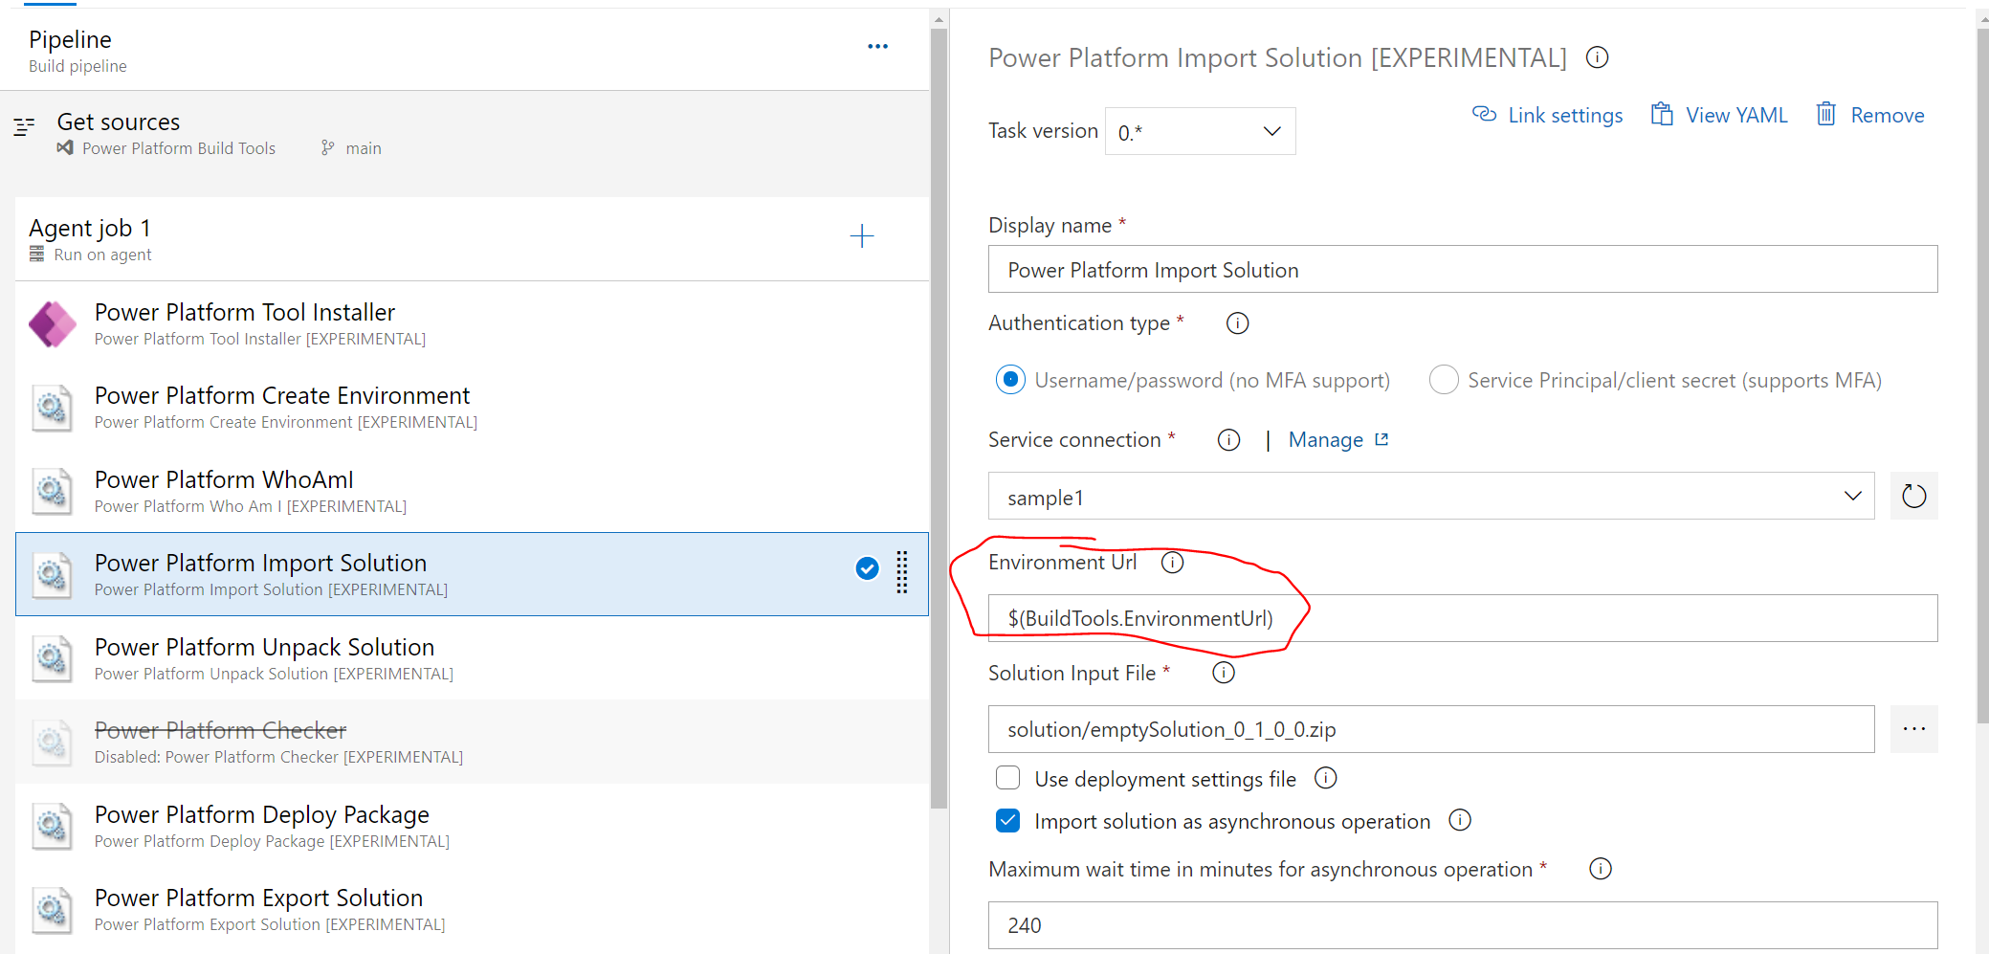This screenshot has height=954, width=1989.
Task: Click the plus icon to add a task to Agent job 1
Action: click(862, 236)
